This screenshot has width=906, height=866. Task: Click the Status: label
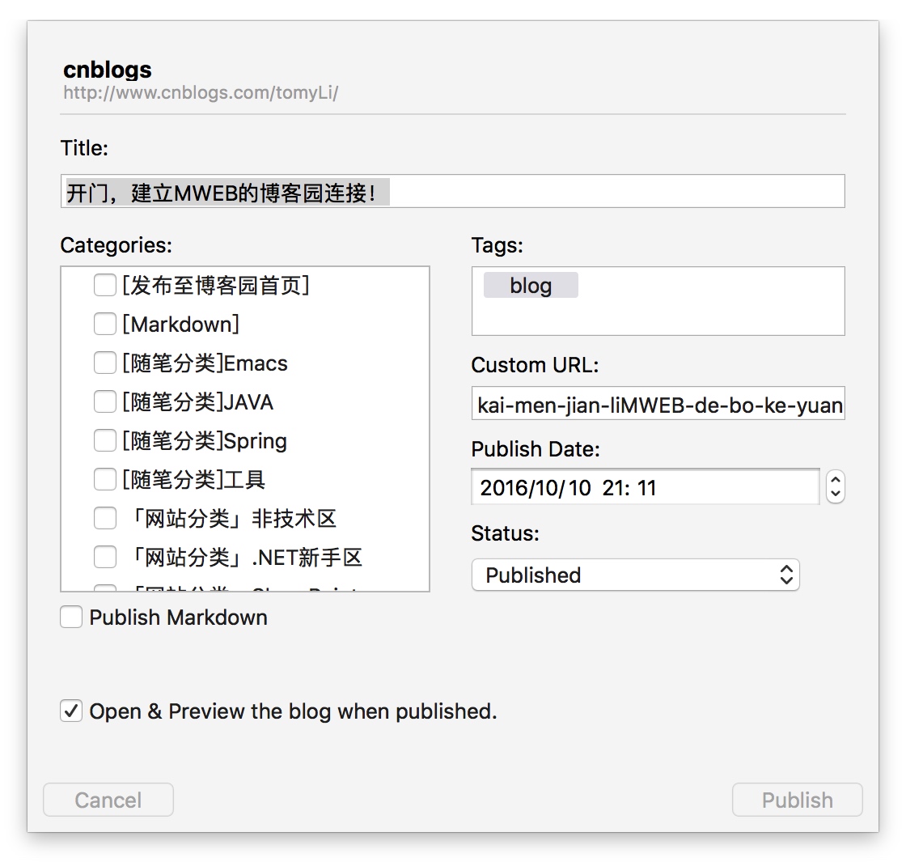[x=505, y=533]
